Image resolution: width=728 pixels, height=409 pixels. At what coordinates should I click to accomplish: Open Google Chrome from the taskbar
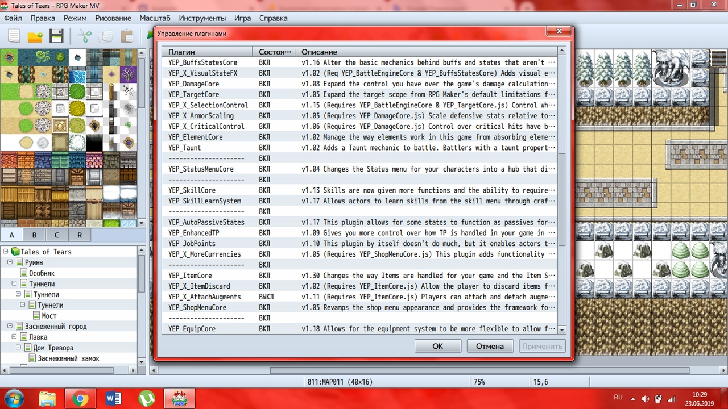click(x=80, y=399)
